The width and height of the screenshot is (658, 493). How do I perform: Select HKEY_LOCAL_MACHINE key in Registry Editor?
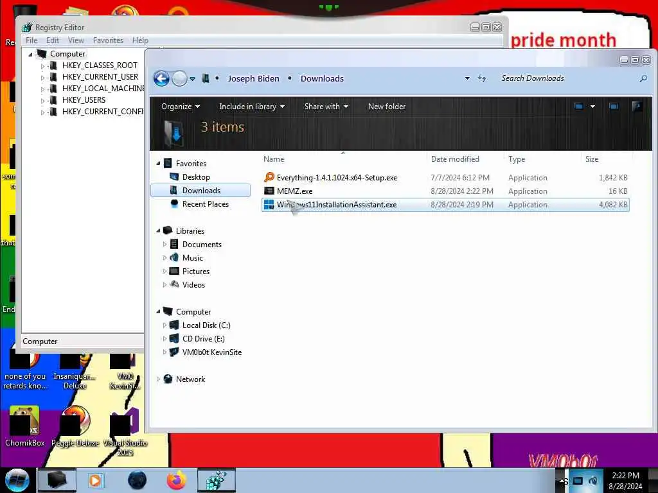coord(103,89)
